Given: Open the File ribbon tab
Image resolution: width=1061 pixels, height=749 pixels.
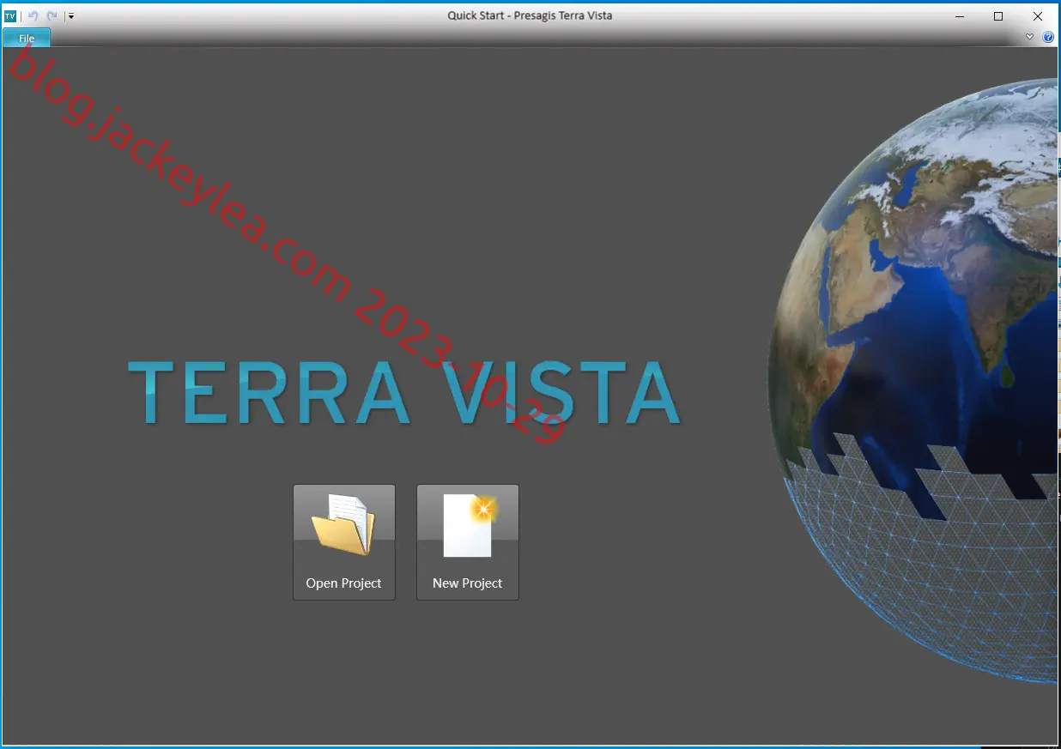Looking at the screenshot, I should pos(27,38).
